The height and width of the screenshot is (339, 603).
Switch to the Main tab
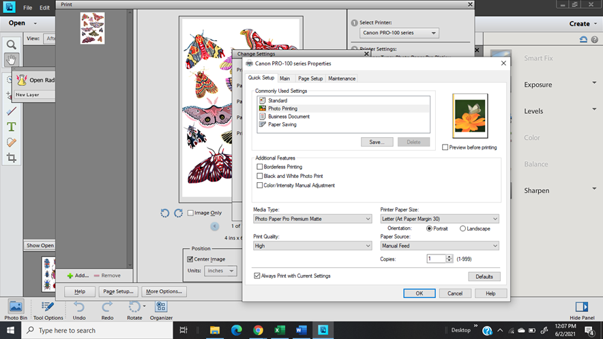(x=285, y=78)
